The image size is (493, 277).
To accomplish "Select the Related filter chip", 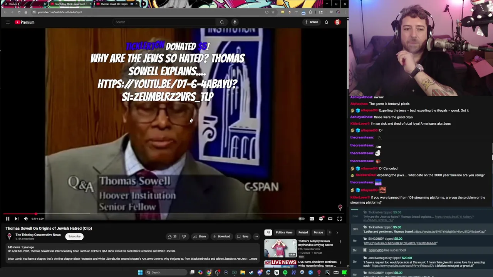I will [303, 232].
